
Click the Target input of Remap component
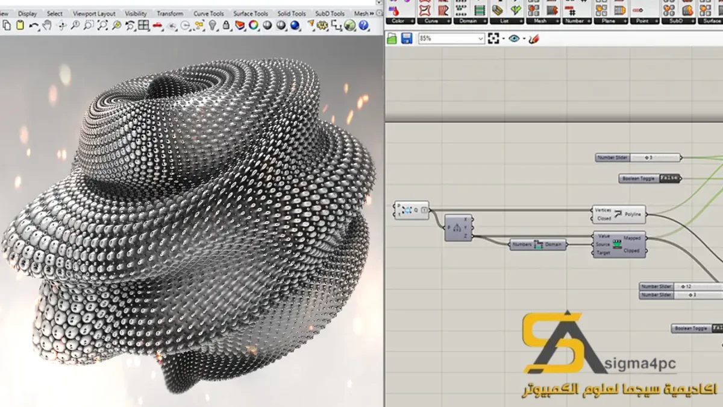click(x=602, y=253)
